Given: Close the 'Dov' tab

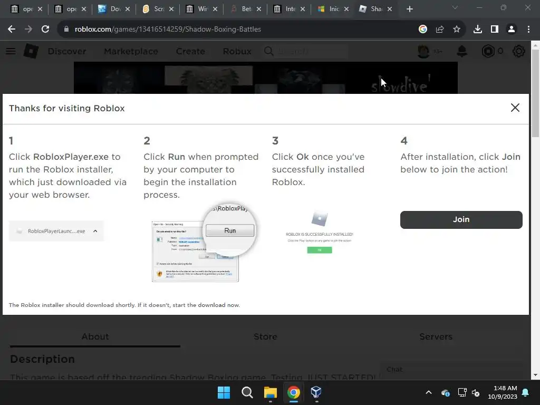Looking at the screenshot, I should click(x=128, y=9).
